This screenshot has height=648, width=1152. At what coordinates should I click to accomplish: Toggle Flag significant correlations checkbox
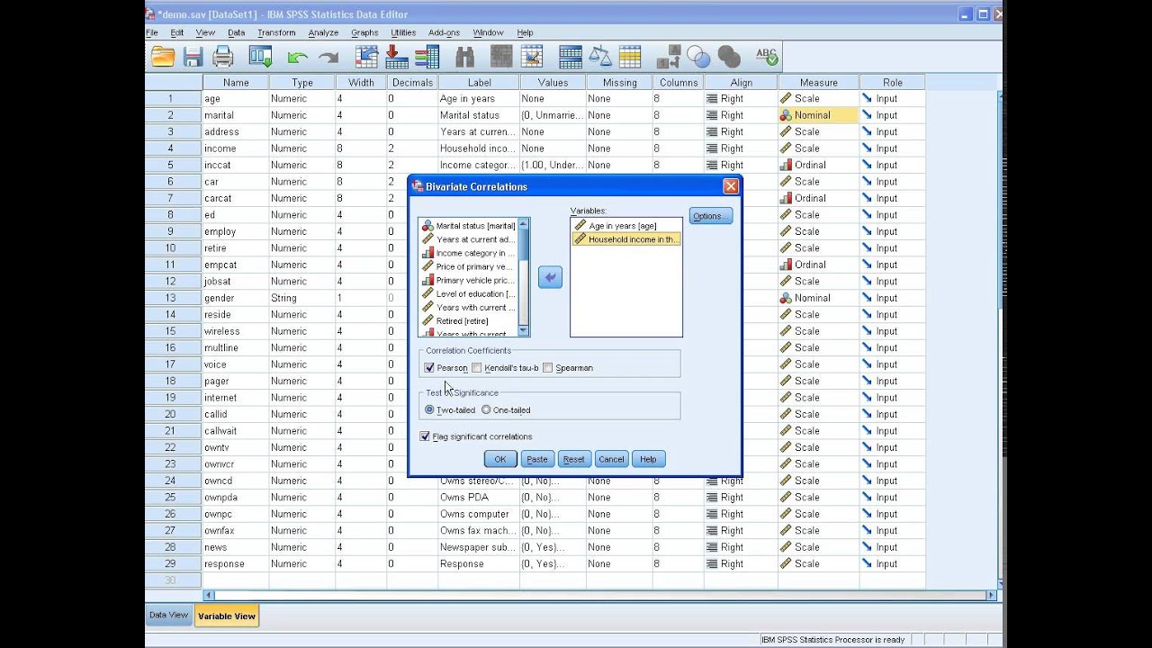click(x=425, y=436)
